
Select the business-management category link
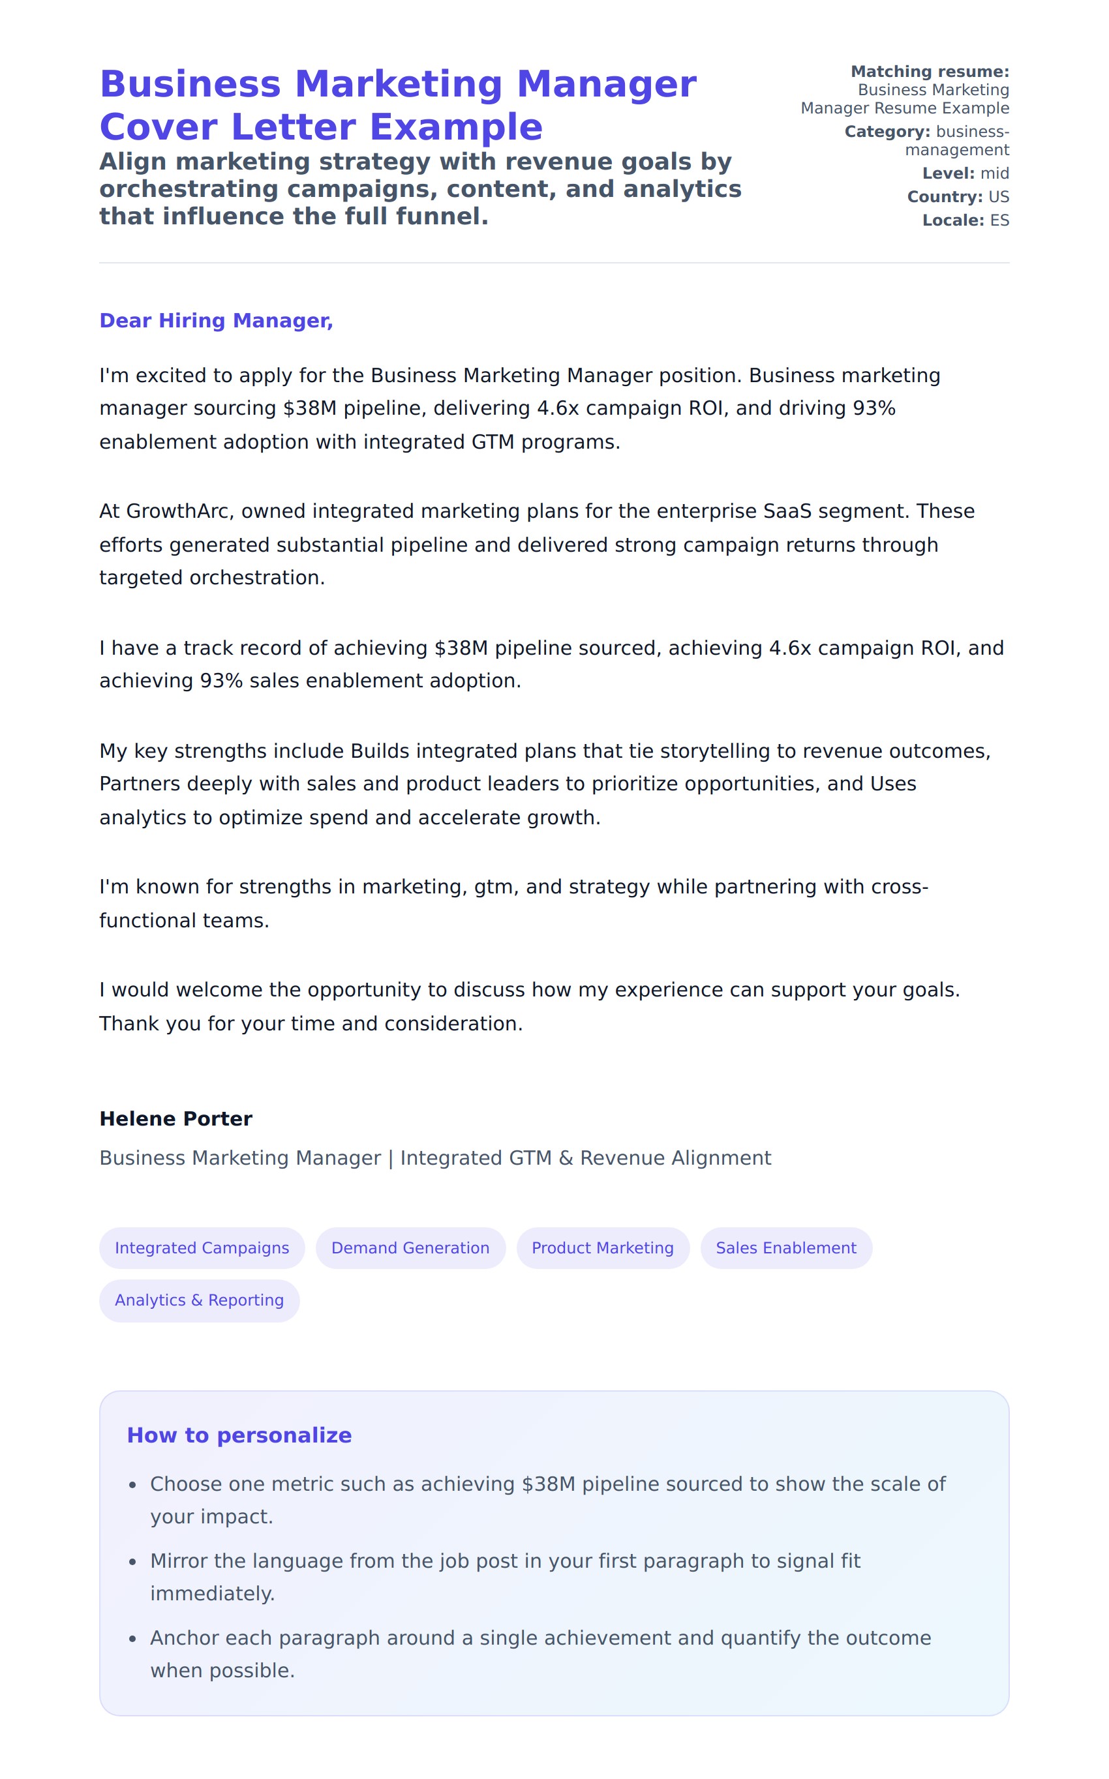tap(957, 141)
